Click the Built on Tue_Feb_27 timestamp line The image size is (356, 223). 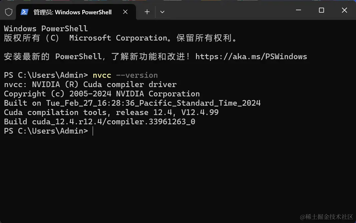click(x=132, y=103)
